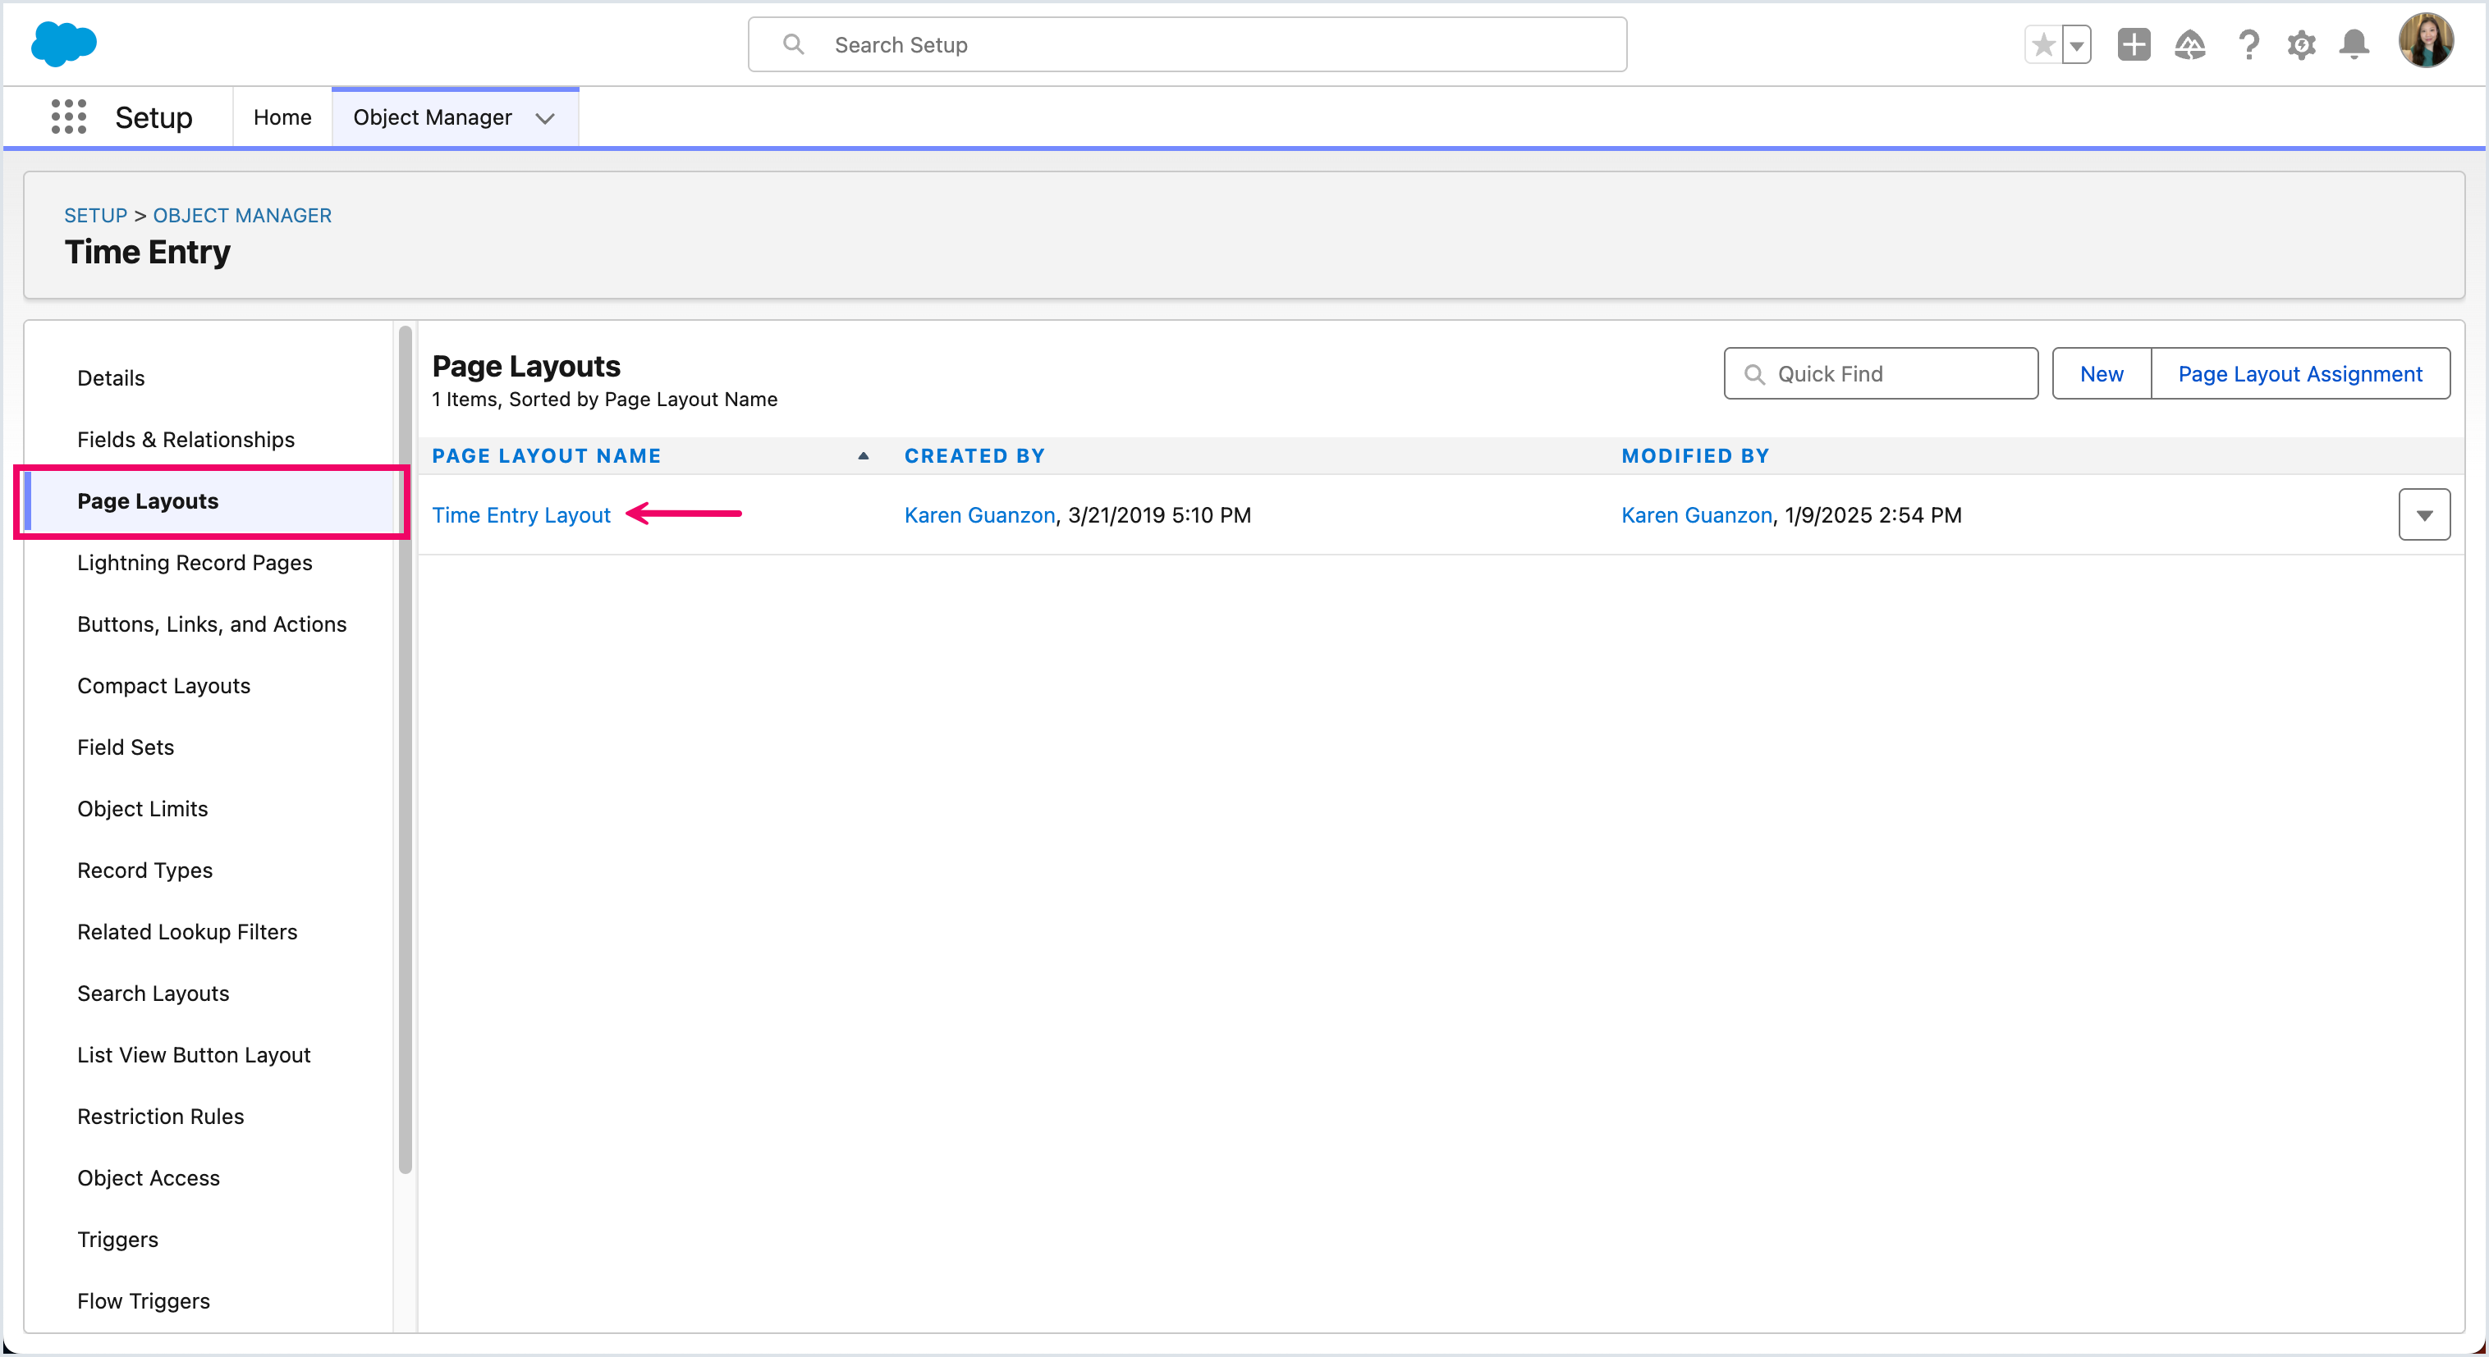
Task: Open List View Button Layout
Action: (x=193, y=1056)
